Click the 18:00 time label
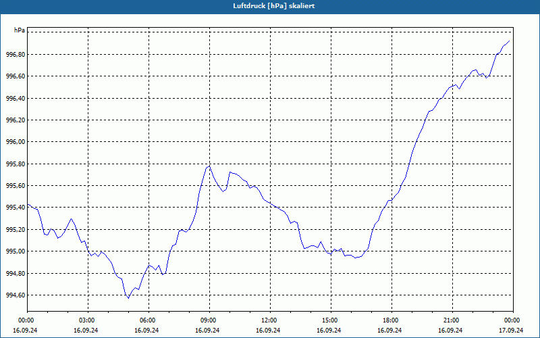 tap(392, 320)
